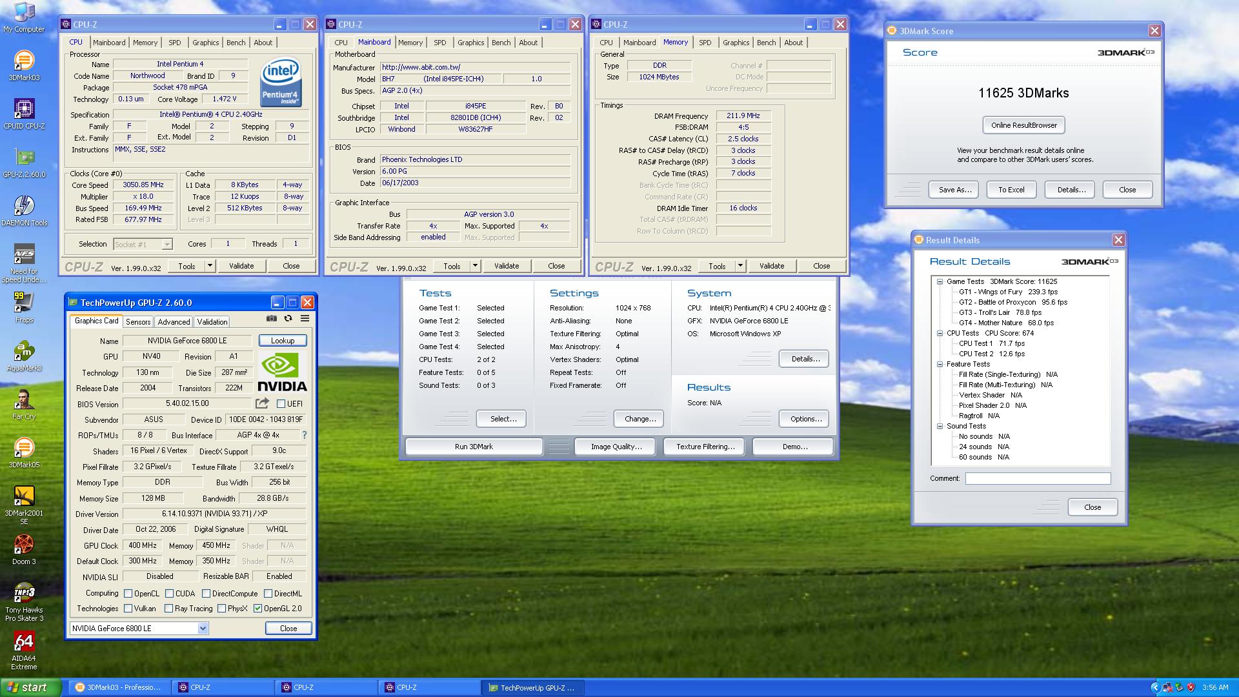The width and height of the screenshot is (1239, 697).
Task: Collapse Game Tests tree node
Action: 940,281
